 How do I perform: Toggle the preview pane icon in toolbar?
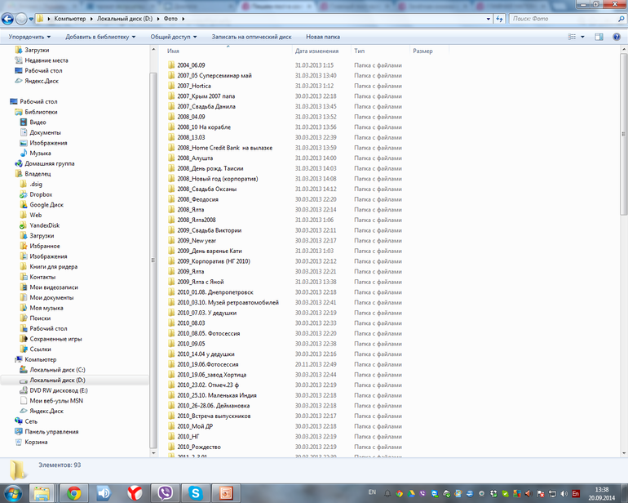[599, 37]
